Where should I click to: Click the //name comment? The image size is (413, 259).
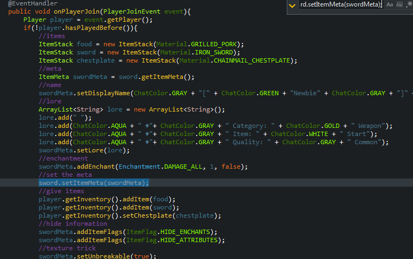click(50, 85)
